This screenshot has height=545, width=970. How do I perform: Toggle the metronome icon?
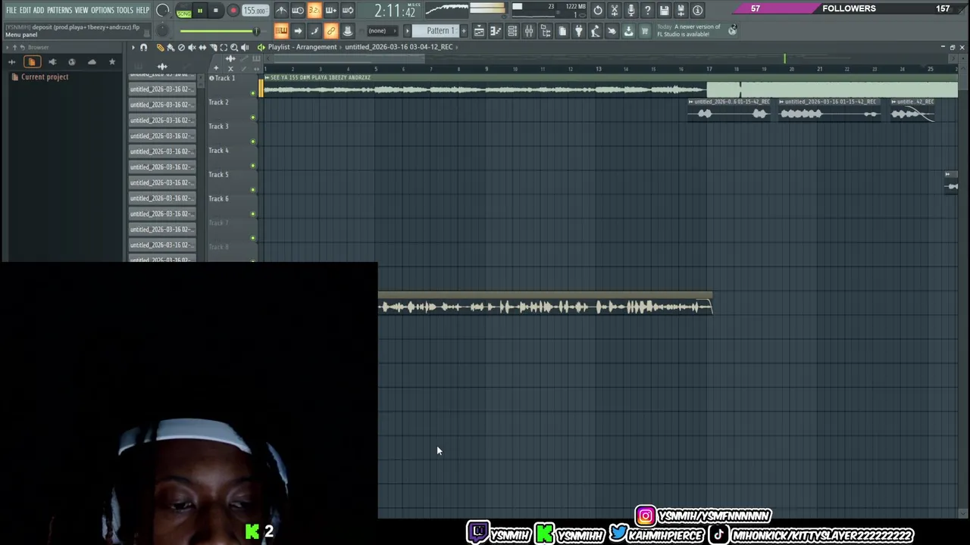281,11
